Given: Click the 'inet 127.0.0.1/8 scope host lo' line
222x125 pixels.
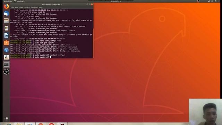Looking at the screenshot, I should 29,12.
